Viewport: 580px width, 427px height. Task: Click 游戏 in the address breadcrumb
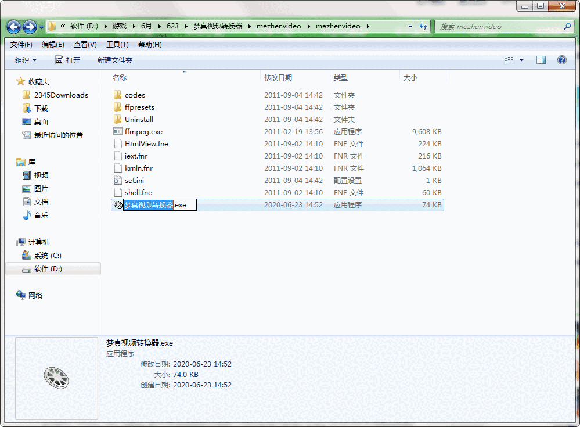point(120,26)
